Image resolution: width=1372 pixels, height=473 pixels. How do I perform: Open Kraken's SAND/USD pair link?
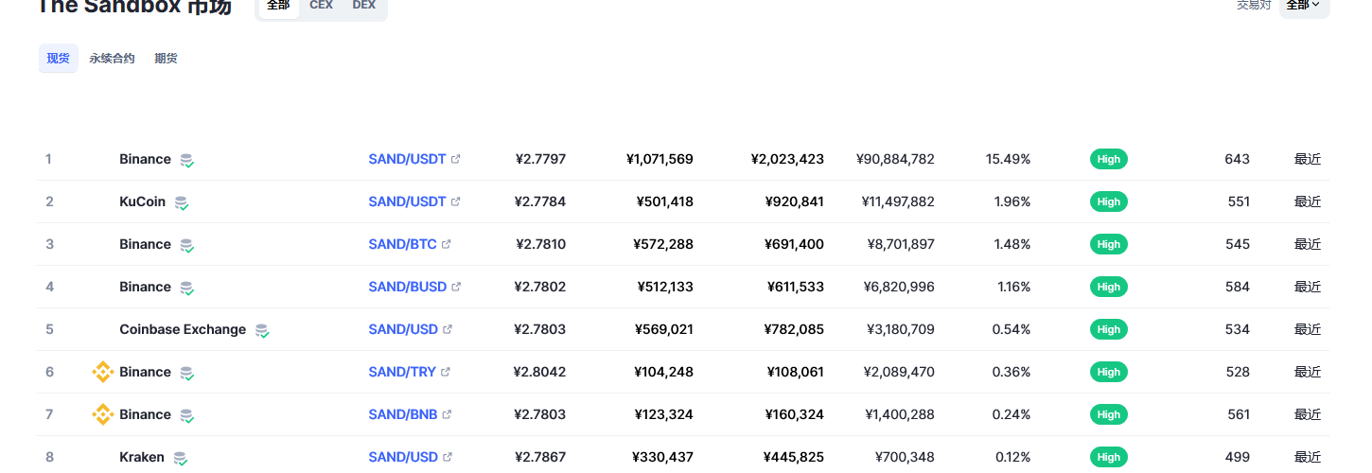403,457
